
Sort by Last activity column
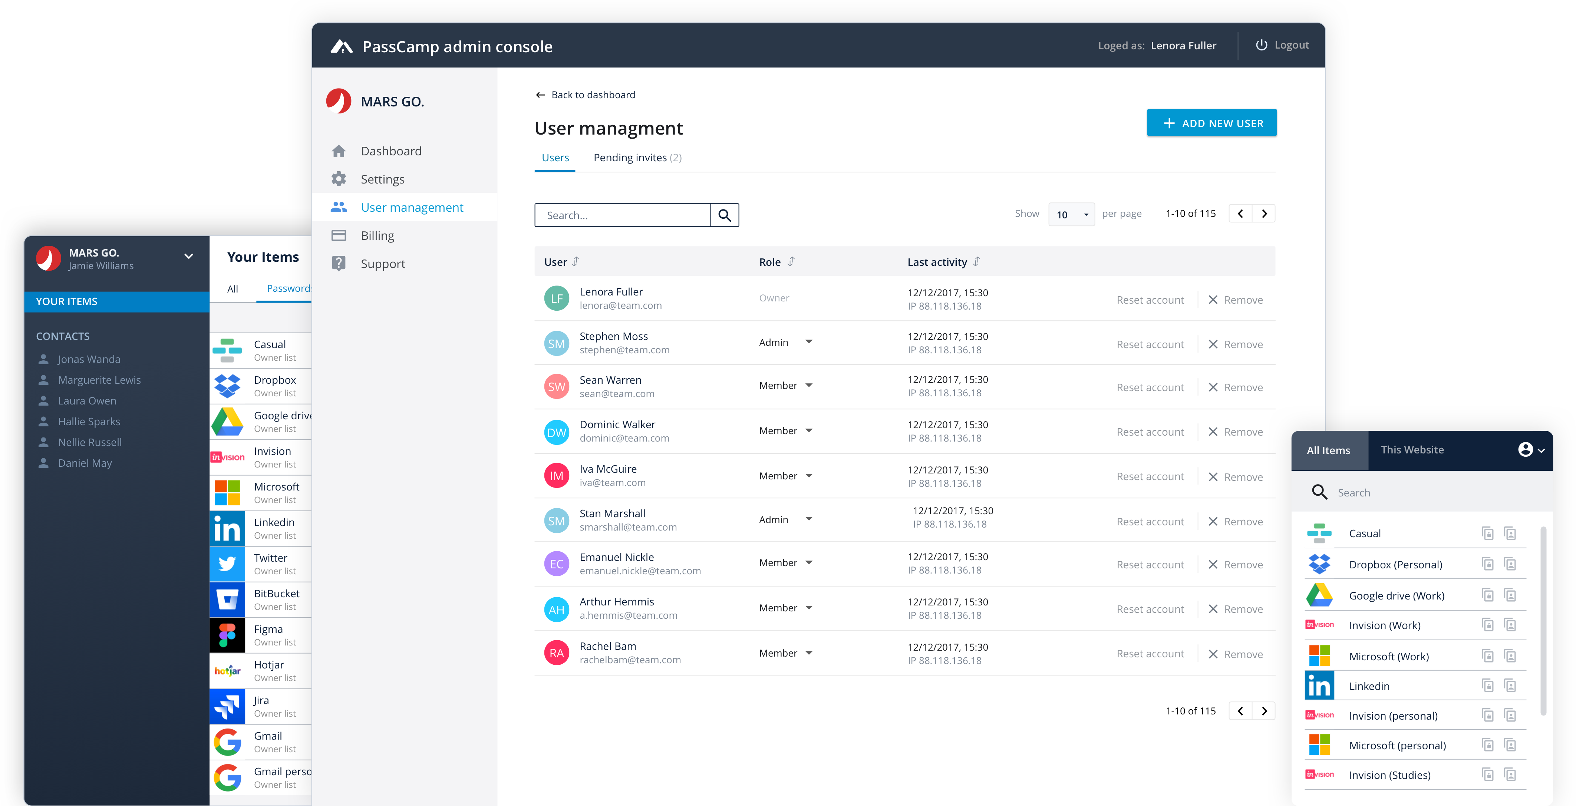(x=976, y=262)
